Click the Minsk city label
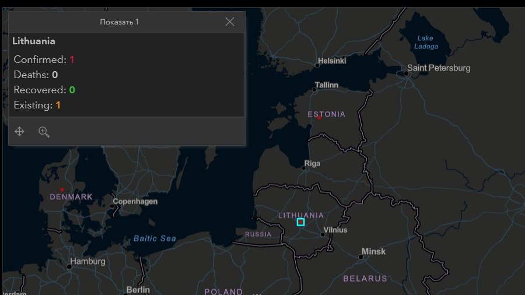This screenshot has width=525, height=295. coord(373,252)
